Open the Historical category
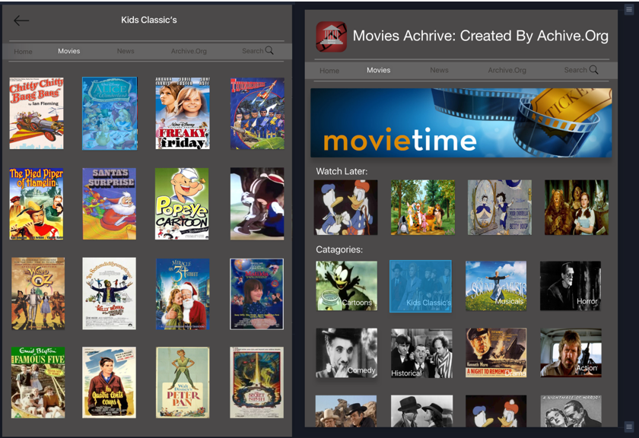 click(421, 353)
